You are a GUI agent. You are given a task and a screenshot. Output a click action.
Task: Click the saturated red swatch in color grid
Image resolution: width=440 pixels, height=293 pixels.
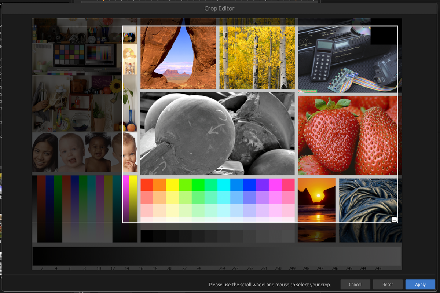(x=147, y=185)
